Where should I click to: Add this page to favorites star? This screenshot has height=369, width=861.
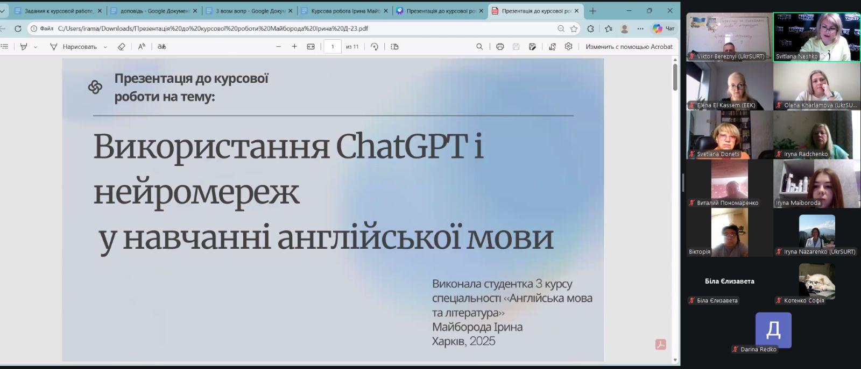coord(574,28)
